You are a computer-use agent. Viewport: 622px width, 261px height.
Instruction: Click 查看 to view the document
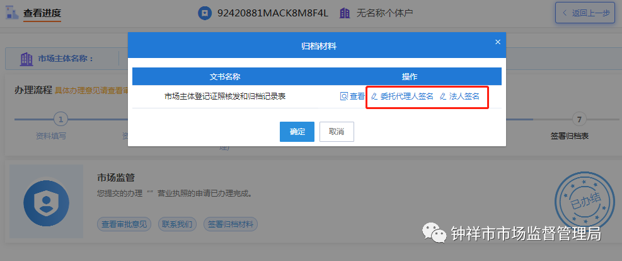(352, 96)
